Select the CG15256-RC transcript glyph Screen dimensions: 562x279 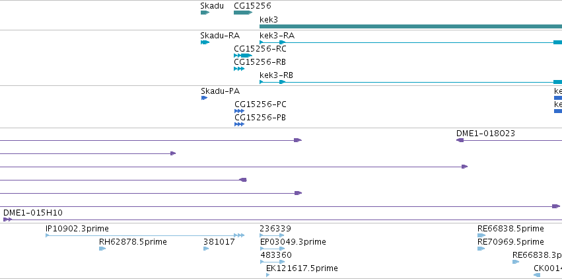pyautogui.click(x=243, y=56)
